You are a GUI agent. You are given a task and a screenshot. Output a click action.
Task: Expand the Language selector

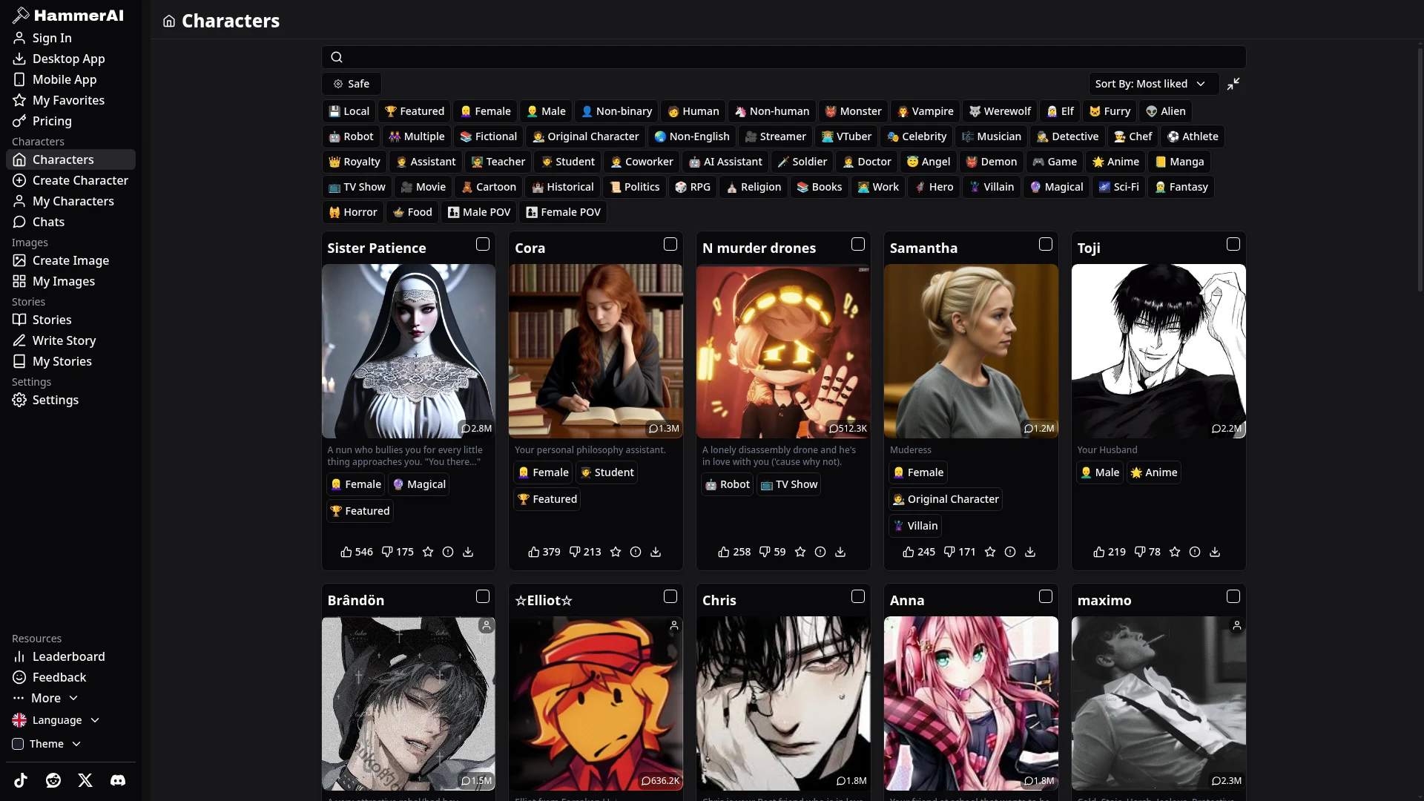coord(56,720)
